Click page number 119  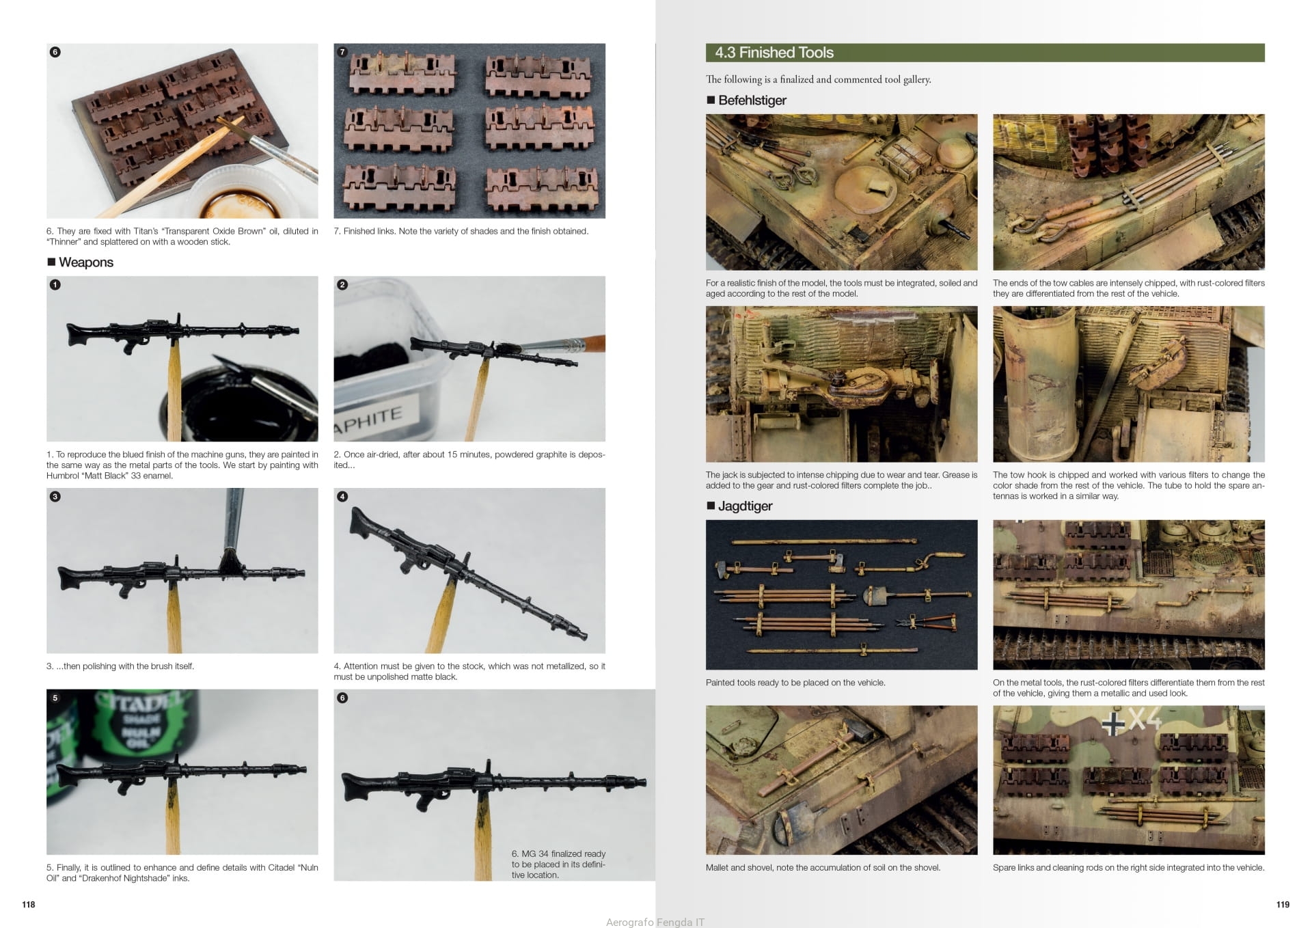point(1283,904)
